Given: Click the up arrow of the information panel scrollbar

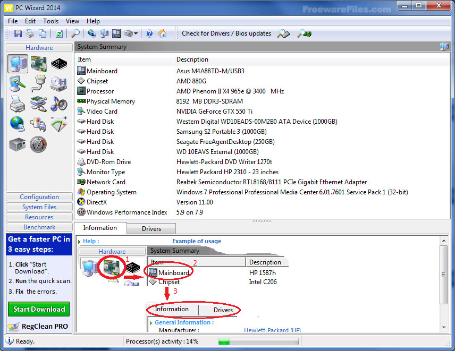Looking at the screenshot, I should (444, 241).
